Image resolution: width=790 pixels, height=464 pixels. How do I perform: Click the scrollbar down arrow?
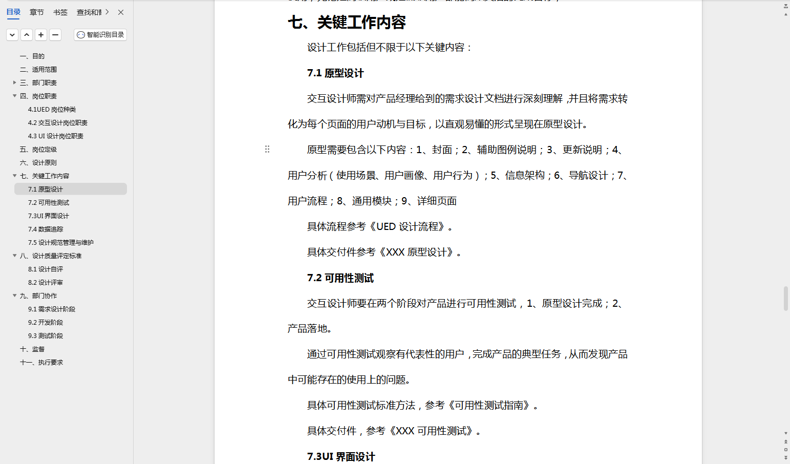[x=786, y=433]
